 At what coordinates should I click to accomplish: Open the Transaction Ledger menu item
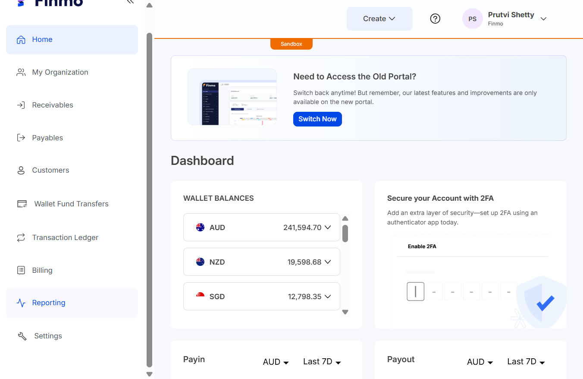coord(72,237)
